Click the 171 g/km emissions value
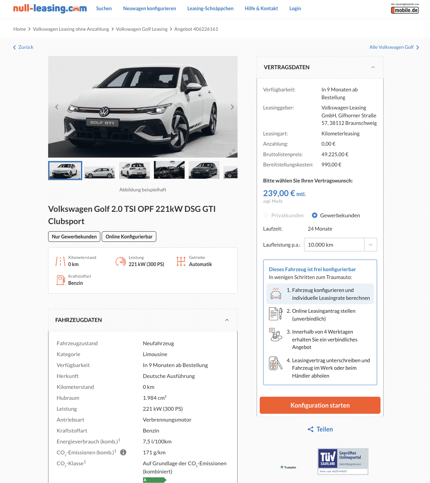This screenshot has height=483, width=430. [154, 452]
